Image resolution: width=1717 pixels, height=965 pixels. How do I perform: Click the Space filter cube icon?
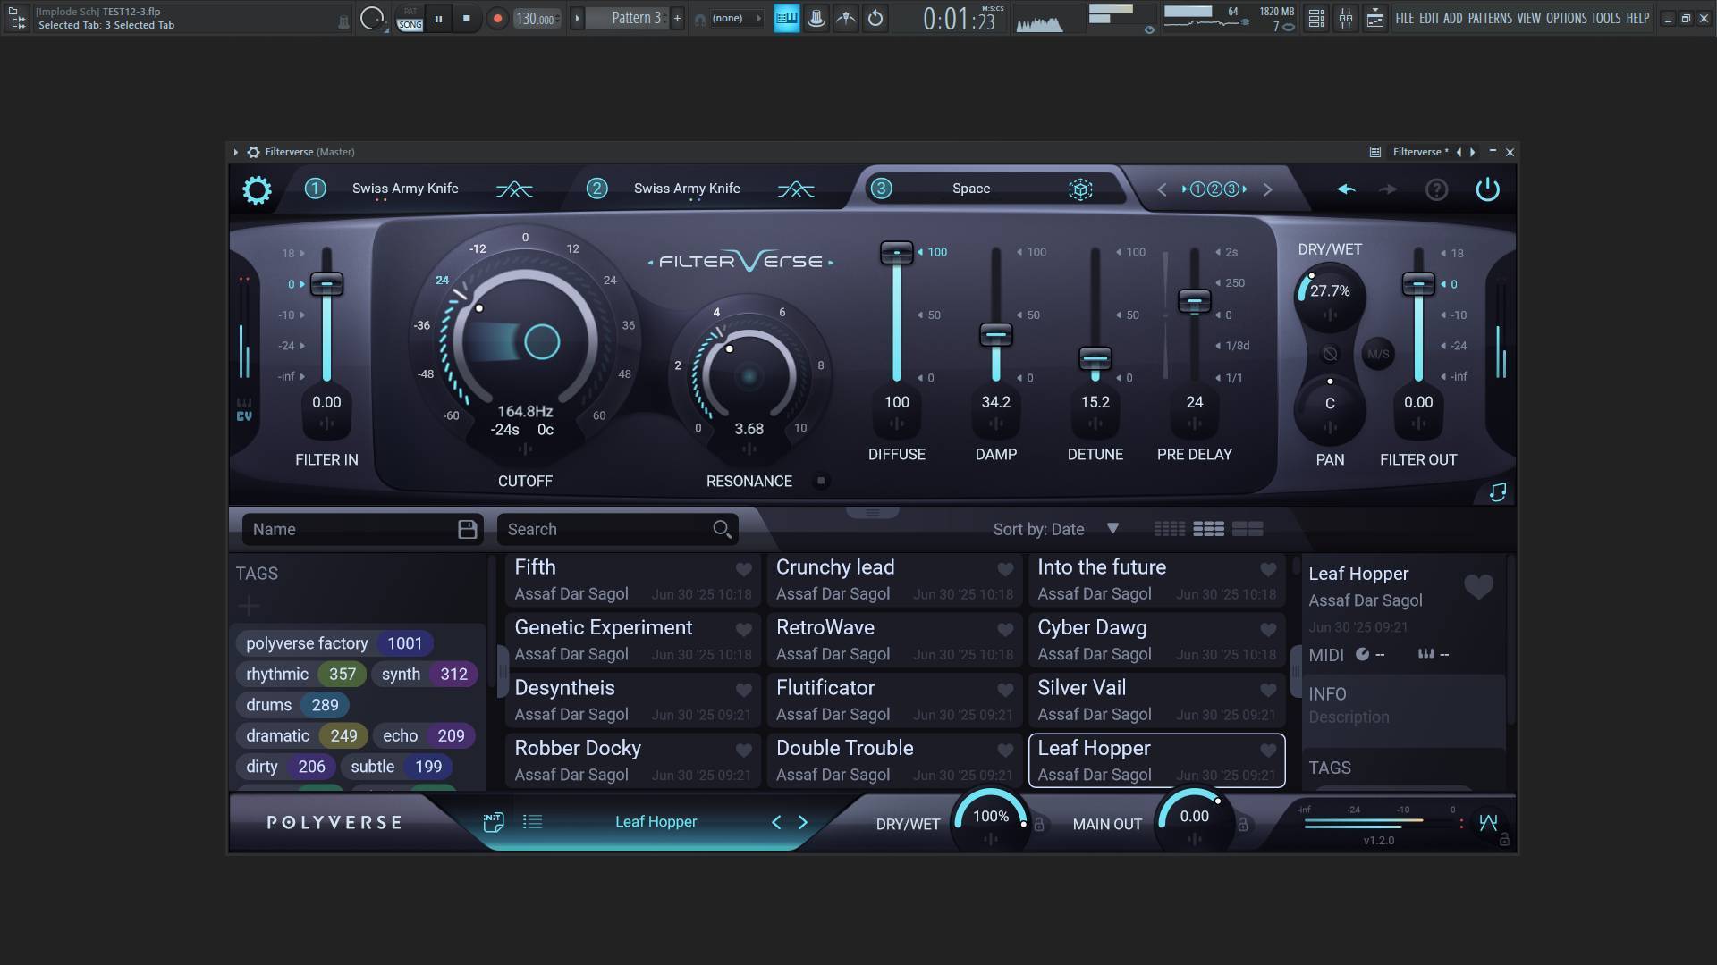(1080, 189)
